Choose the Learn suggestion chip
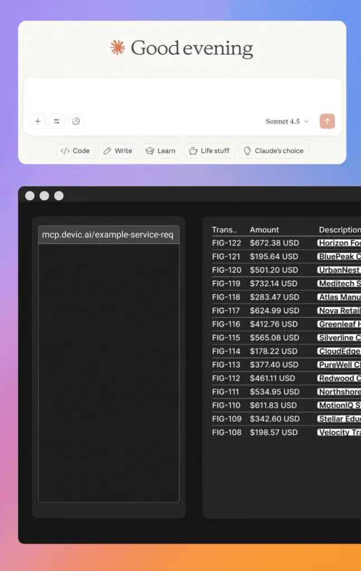Viewport: 361px width, 571px height. pos(160,151)
